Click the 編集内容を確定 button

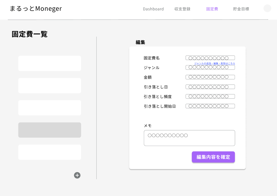(213, 157)
